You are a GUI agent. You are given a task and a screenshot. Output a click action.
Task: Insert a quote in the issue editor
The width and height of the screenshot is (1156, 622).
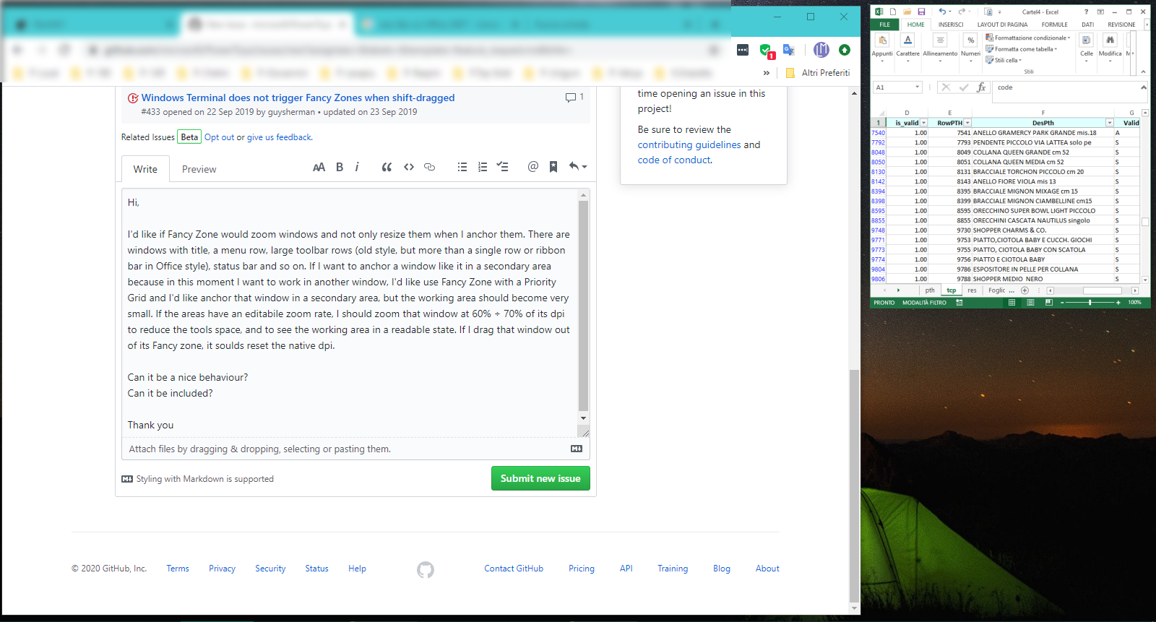click(x=387, y=167)
